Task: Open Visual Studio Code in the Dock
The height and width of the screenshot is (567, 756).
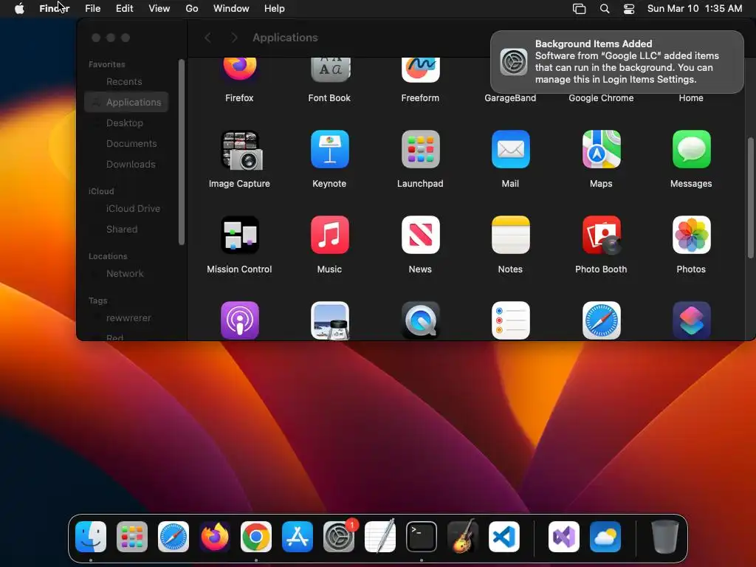Action: pos(504,537)
